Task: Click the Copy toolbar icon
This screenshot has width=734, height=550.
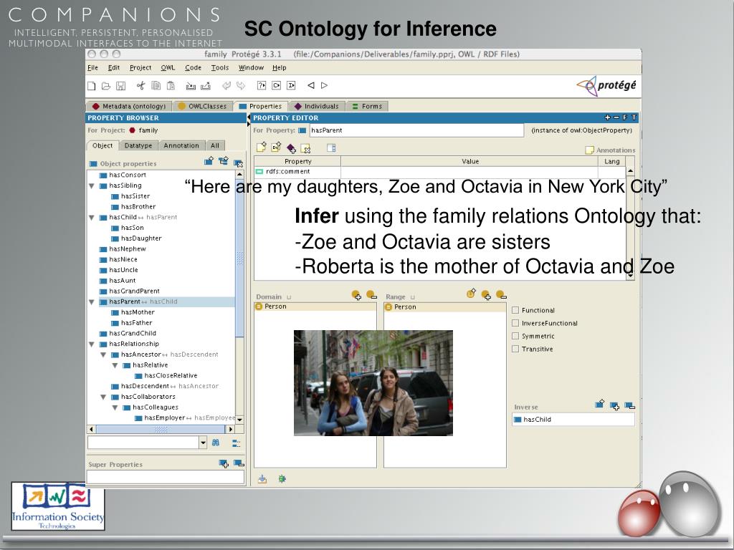Action: (x=156, y=85)
